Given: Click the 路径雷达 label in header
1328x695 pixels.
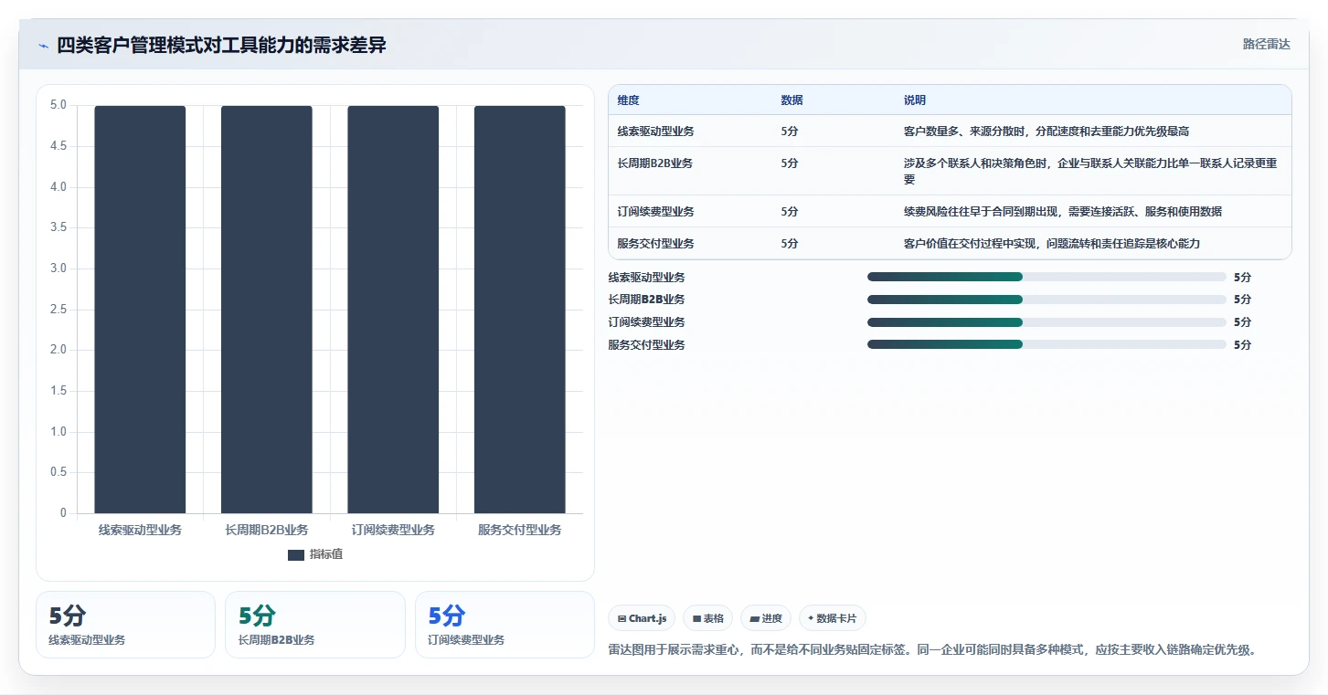Looking at the screenshot, I should coord(1266,44).
